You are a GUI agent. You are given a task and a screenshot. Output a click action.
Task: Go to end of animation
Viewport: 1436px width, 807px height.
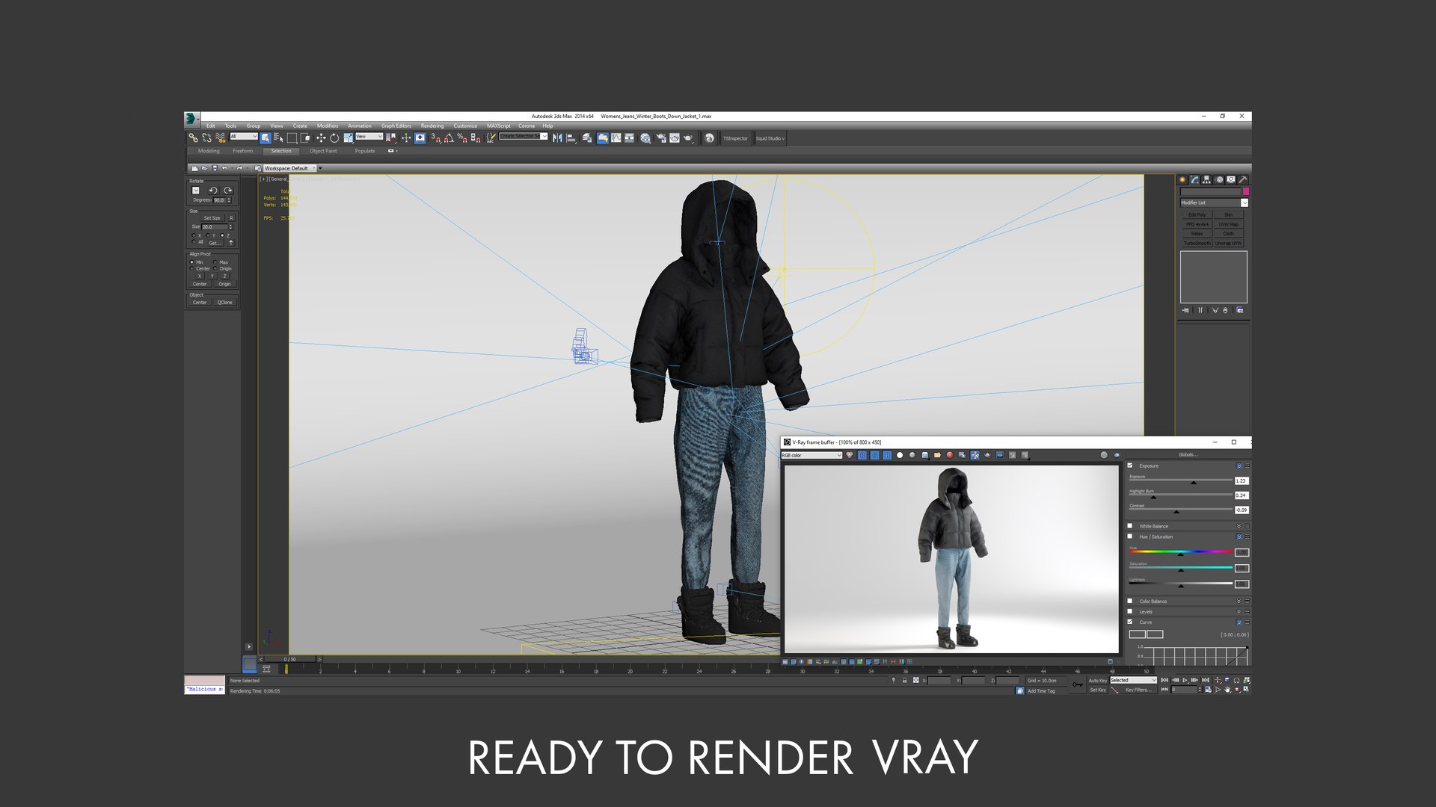(1205, 680)
